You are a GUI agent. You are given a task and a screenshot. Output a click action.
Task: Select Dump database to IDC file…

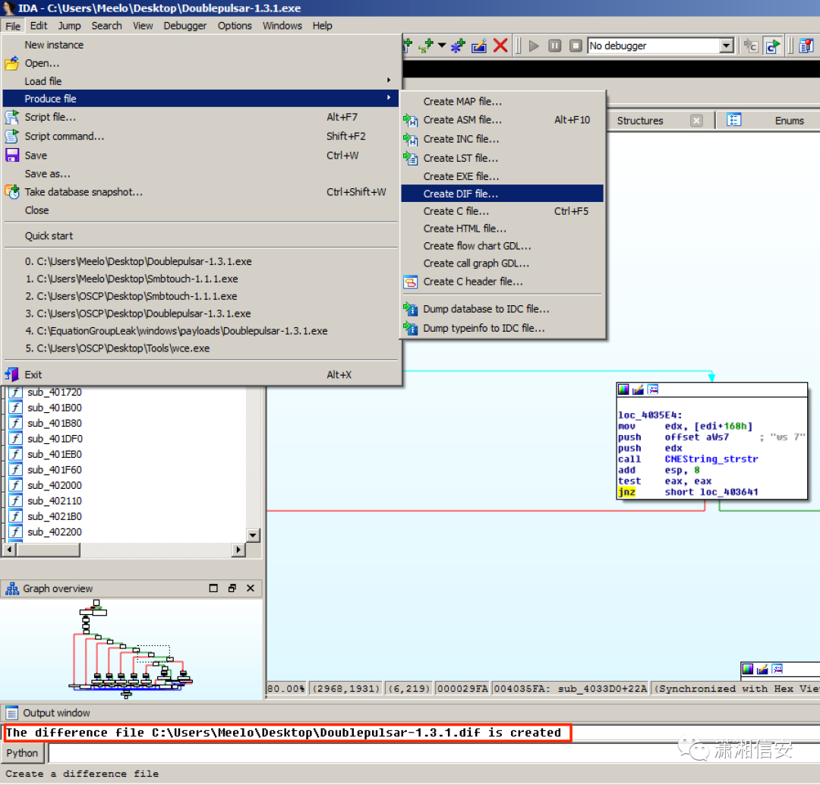502,309
